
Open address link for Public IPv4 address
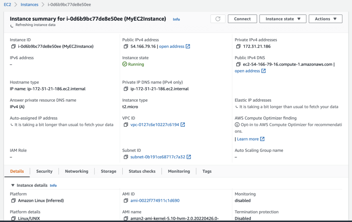tap(172, 47)
